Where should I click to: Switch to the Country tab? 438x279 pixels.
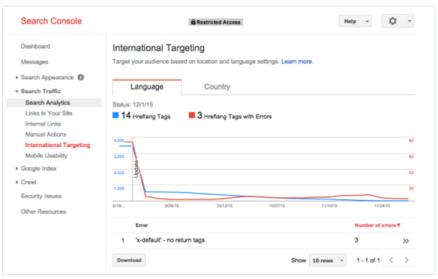point(217,87)
